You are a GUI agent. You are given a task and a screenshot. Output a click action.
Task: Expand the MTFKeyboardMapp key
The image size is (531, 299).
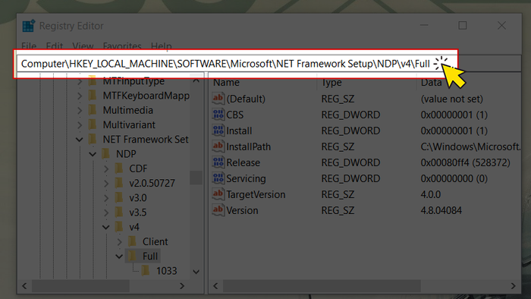point(79,96)
